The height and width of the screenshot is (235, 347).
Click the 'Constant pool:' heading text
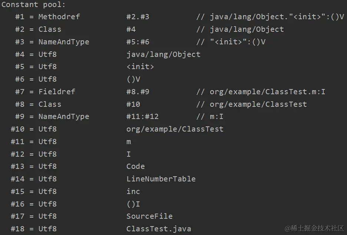click(x=33, y=4)
